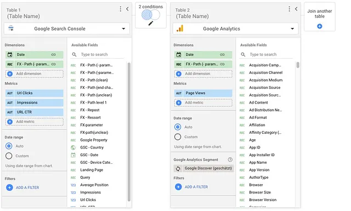Pick FX - Ressort field
Viewport: 351px width, 211px height.
pos(90,117)
